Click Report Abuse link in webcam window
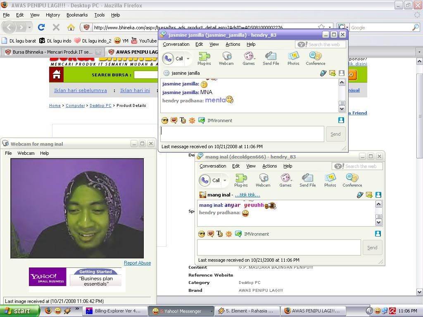This screenshot has width=423, height=317. (137, 263)
